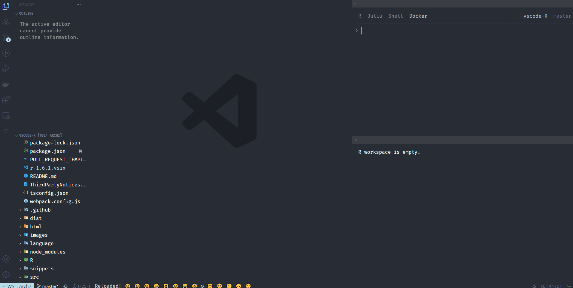This screenshot has height=288, width=573.
Task: Open the Manage gear icon
Action: click(6, 275)
